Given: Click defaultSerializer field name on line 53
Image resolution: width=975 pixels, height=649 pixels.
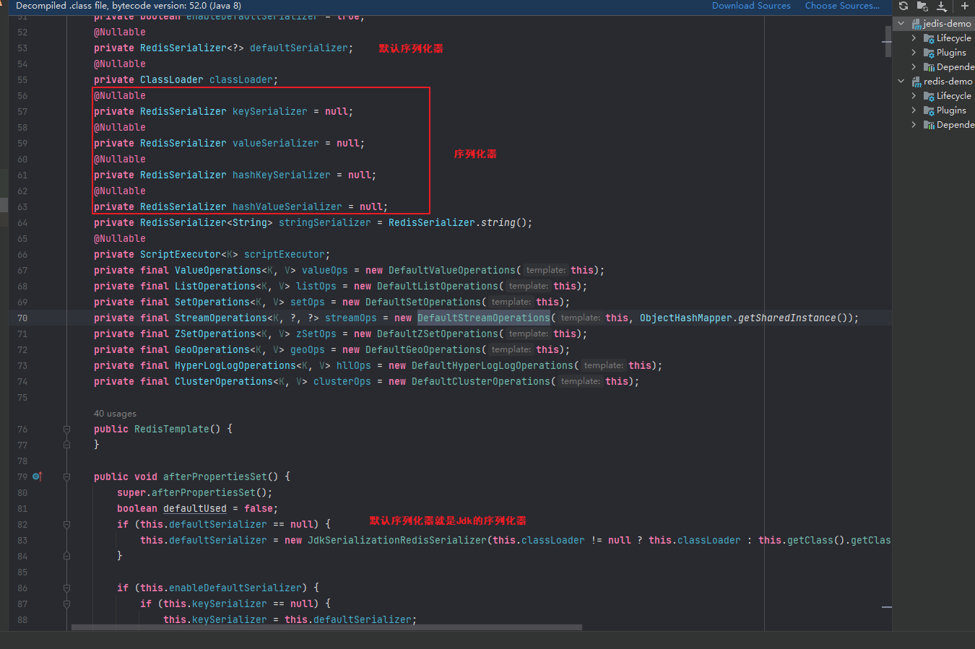Looking at the screenshot, I should coord(299,48).
